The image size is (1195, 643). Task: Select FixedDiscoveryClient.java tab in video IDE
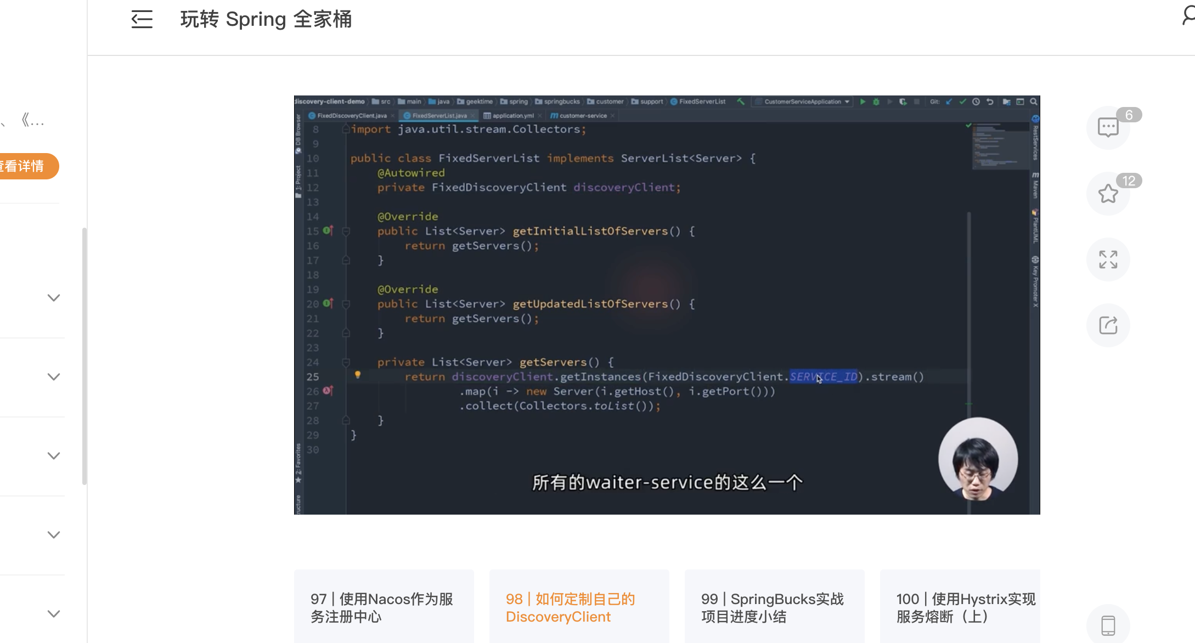(352, 116)
